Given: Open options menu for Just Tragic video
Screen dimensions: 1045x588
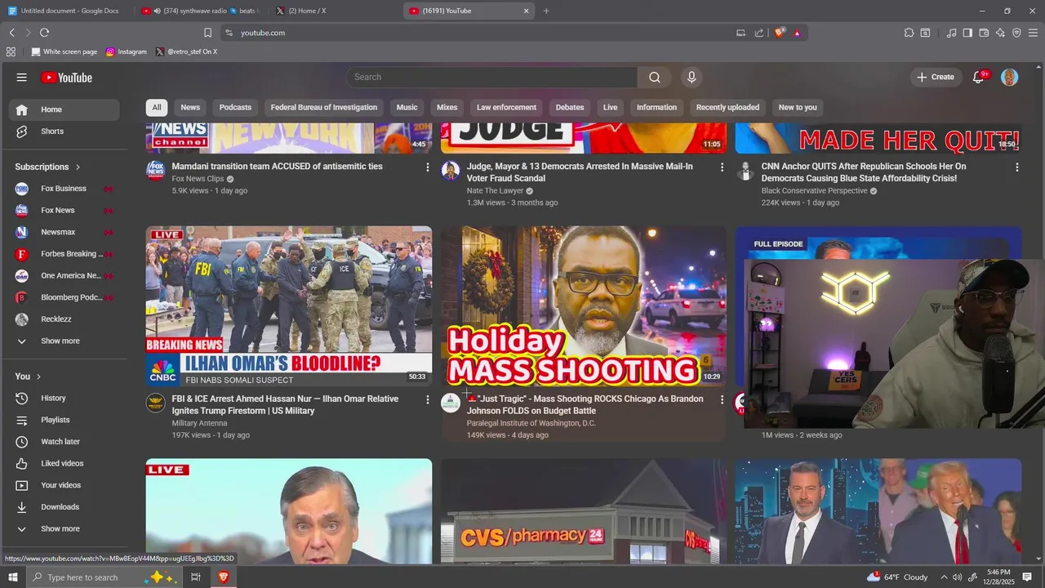Looking at the screenshot, I should (x=722, y=400).
